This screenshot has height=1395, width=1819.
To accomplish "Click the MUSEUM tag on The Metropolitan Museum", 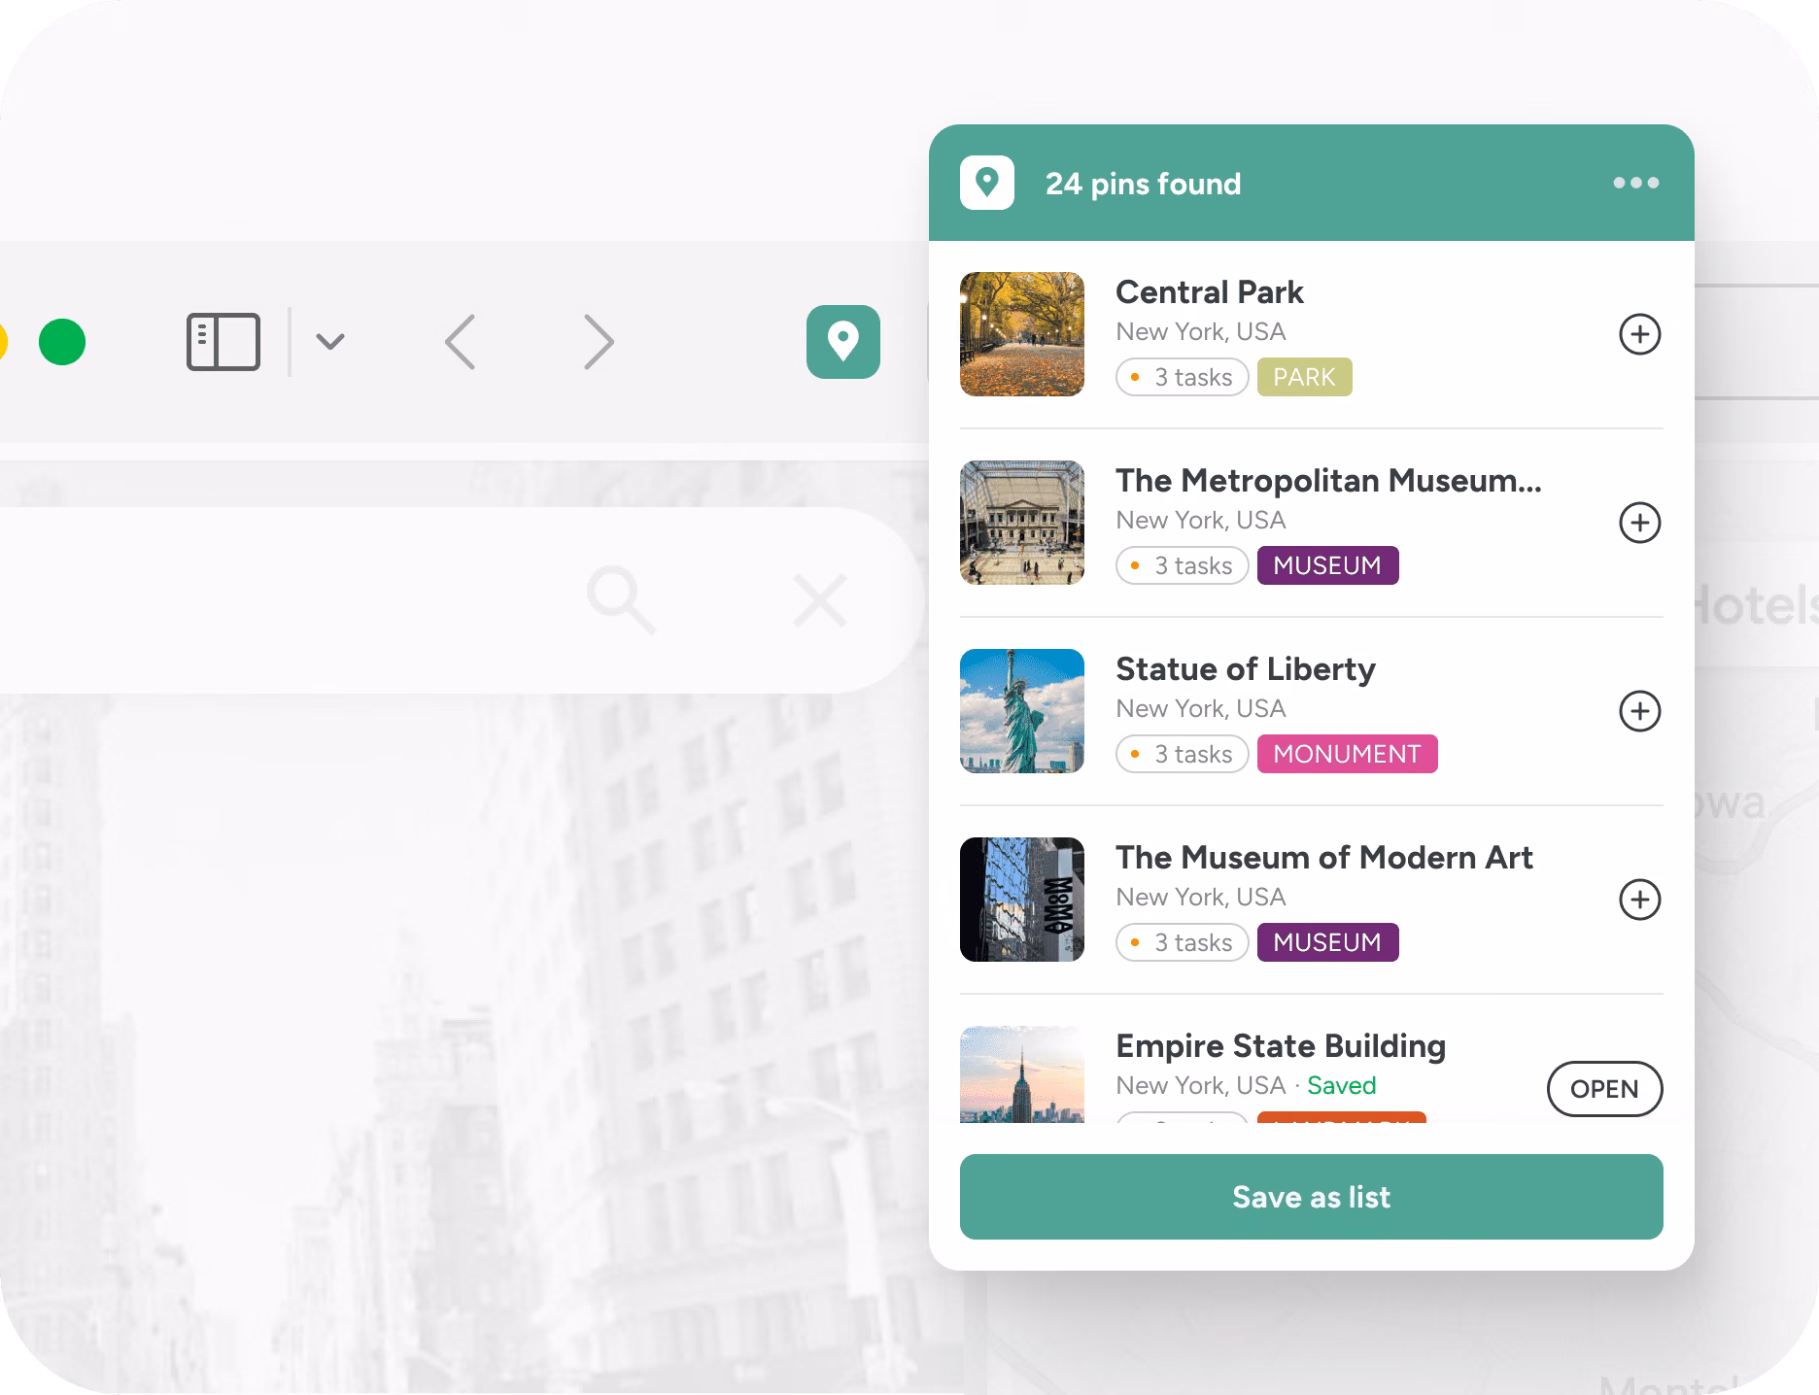I will (1328, 565).
